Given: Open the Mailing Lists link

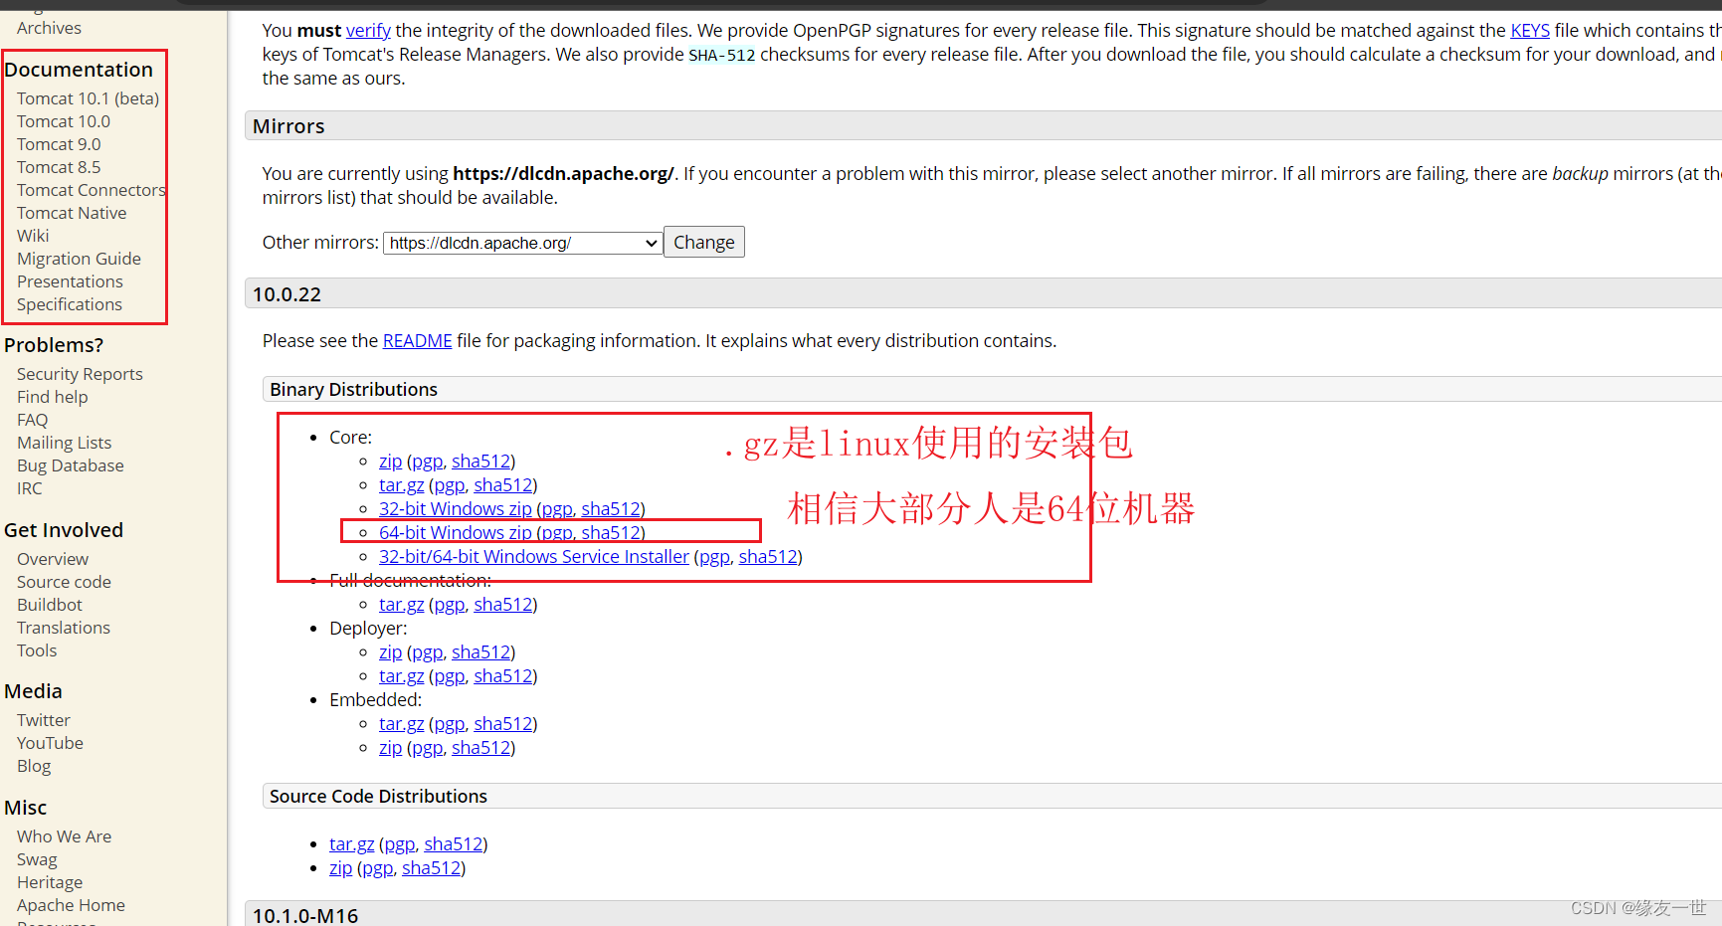Looking at the screenshot, I should (x=64, y=443).
